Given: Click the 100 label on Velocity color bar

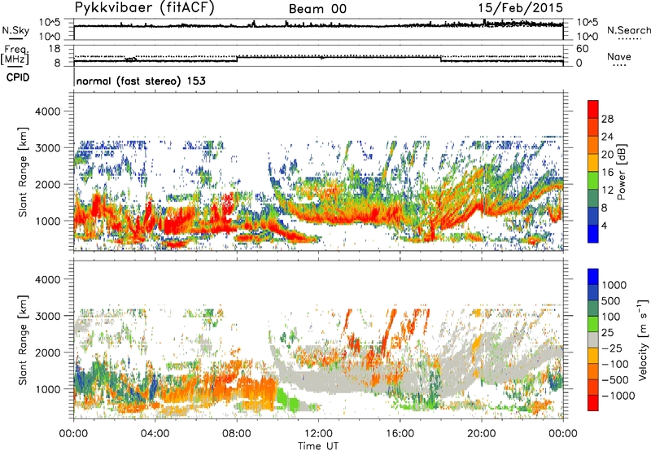Looking at the screenshot, I should (x=611, y=317).
